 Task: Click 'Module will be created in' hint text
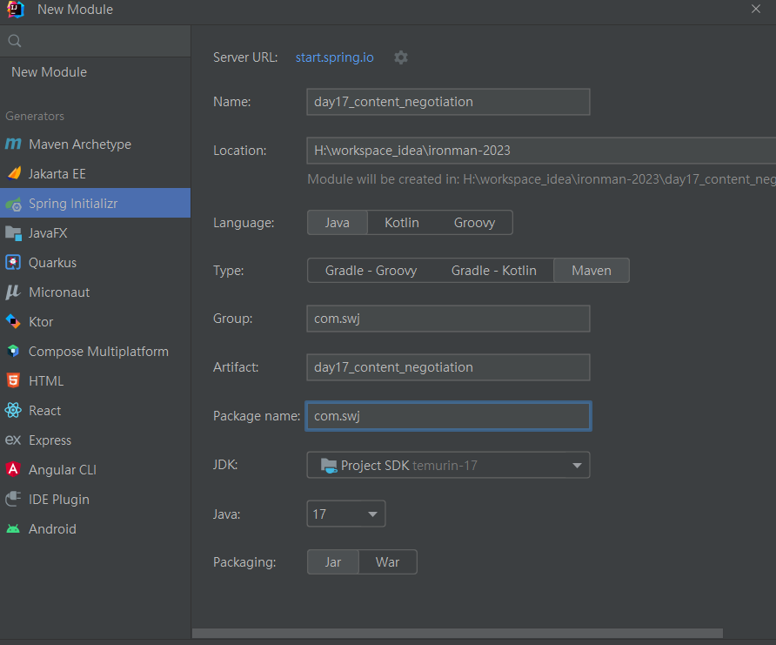[541, 179]
